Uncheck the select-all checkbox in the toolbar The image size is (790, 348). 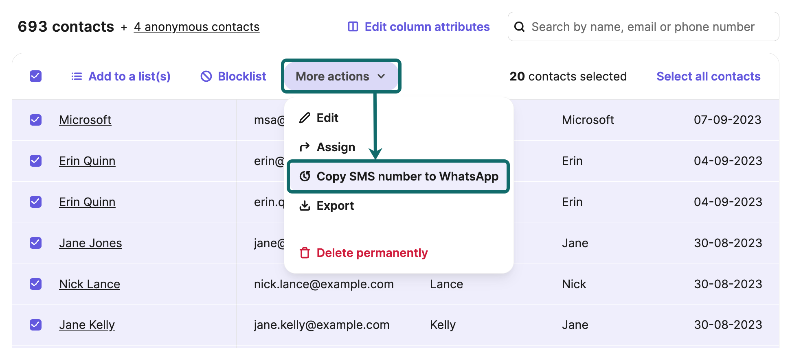coord(36,76)
